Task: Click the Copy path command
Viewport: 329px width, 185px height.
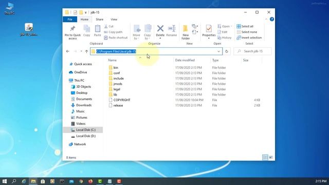Action: coord(113,32)
